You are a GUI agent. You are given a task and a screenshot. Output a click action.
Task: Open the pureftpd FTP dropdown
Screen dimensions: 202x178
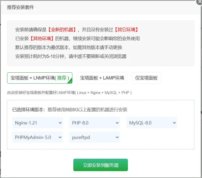95,137
